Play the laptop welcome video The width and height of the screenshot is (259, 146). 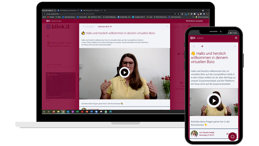point(124,72)
